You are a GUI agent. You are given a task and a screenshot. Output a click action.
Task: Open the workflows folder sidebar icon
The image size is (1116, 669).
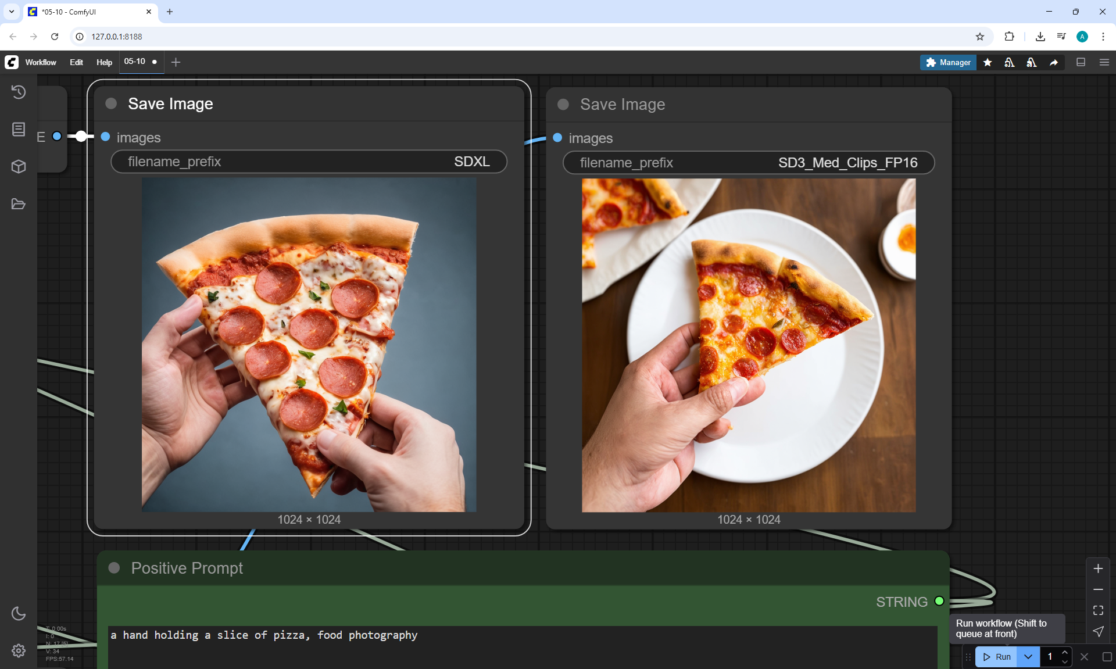coord(19,204)
